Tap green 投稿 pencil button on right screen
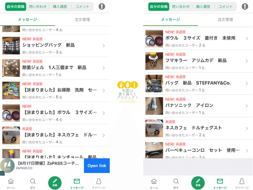Viewport: 253px width, 190px height. point(198,183)
